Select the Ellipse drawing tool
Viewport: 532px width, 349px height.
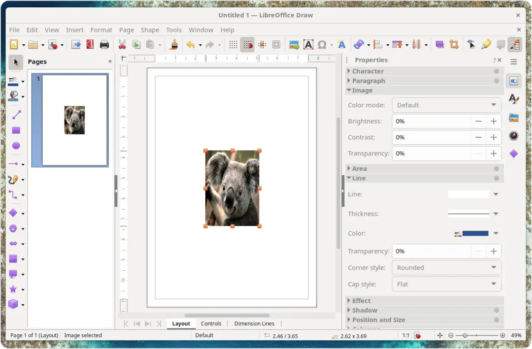click(x=16, y=146)
